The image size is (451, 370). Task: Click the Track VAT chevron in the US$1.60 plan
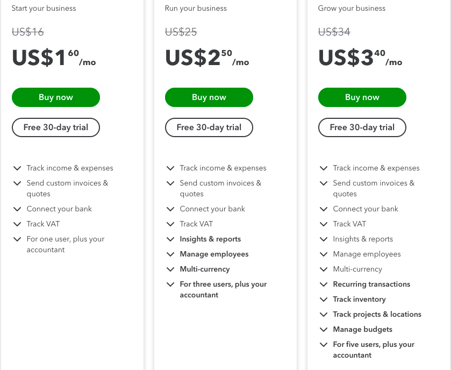click(x=17, y=224)
